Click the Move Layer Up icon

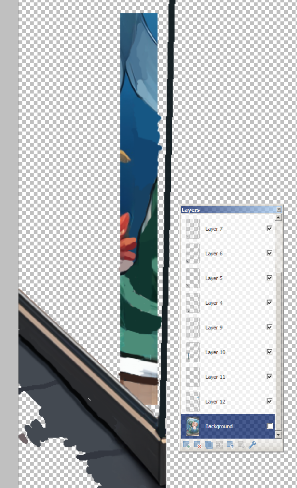coord(231,445)
